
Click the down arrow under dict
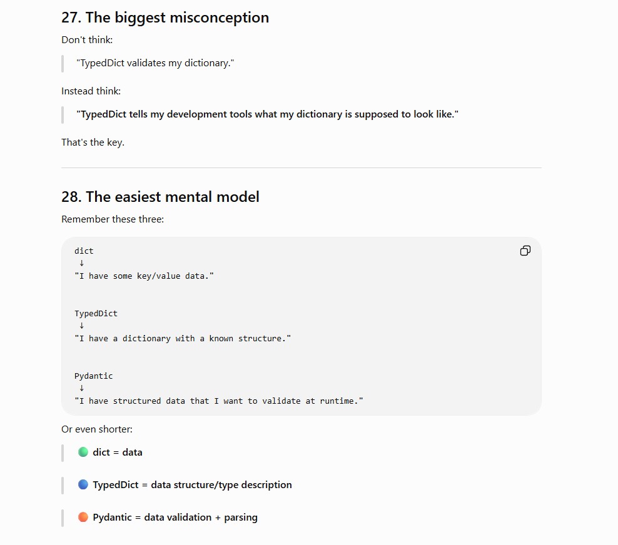81,263
